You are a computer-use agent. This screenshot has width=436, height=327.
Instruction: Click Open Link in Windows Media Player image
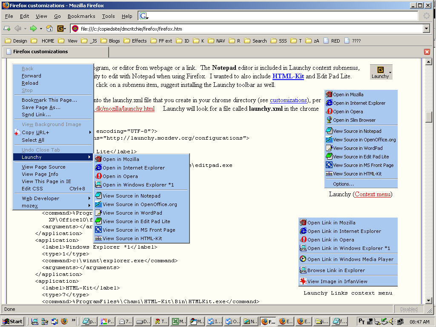tap(348, 259)
